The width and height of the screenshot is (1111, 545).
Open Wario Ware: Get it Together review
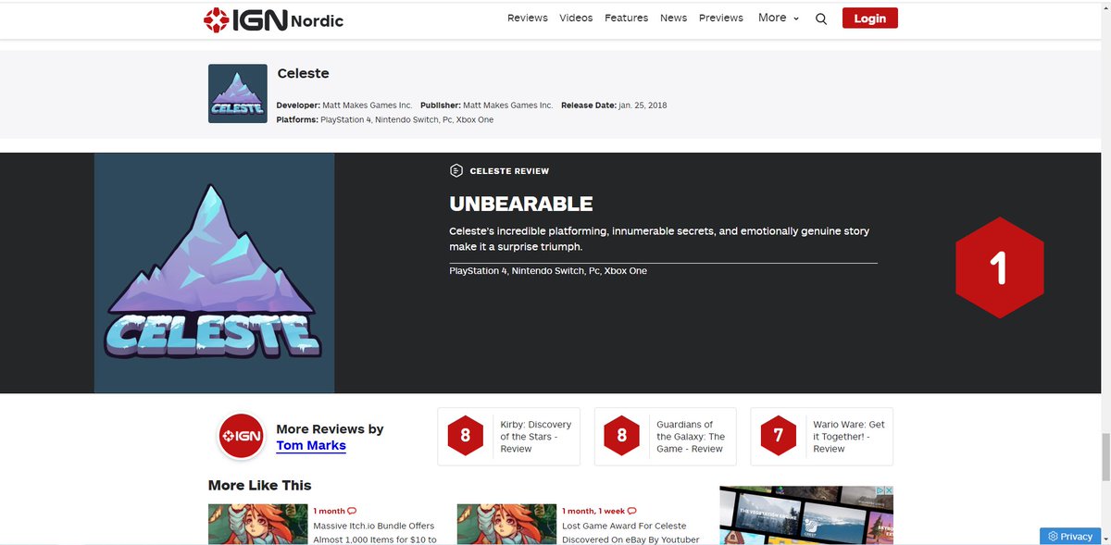pyautogui.click(x=849, y=437)
